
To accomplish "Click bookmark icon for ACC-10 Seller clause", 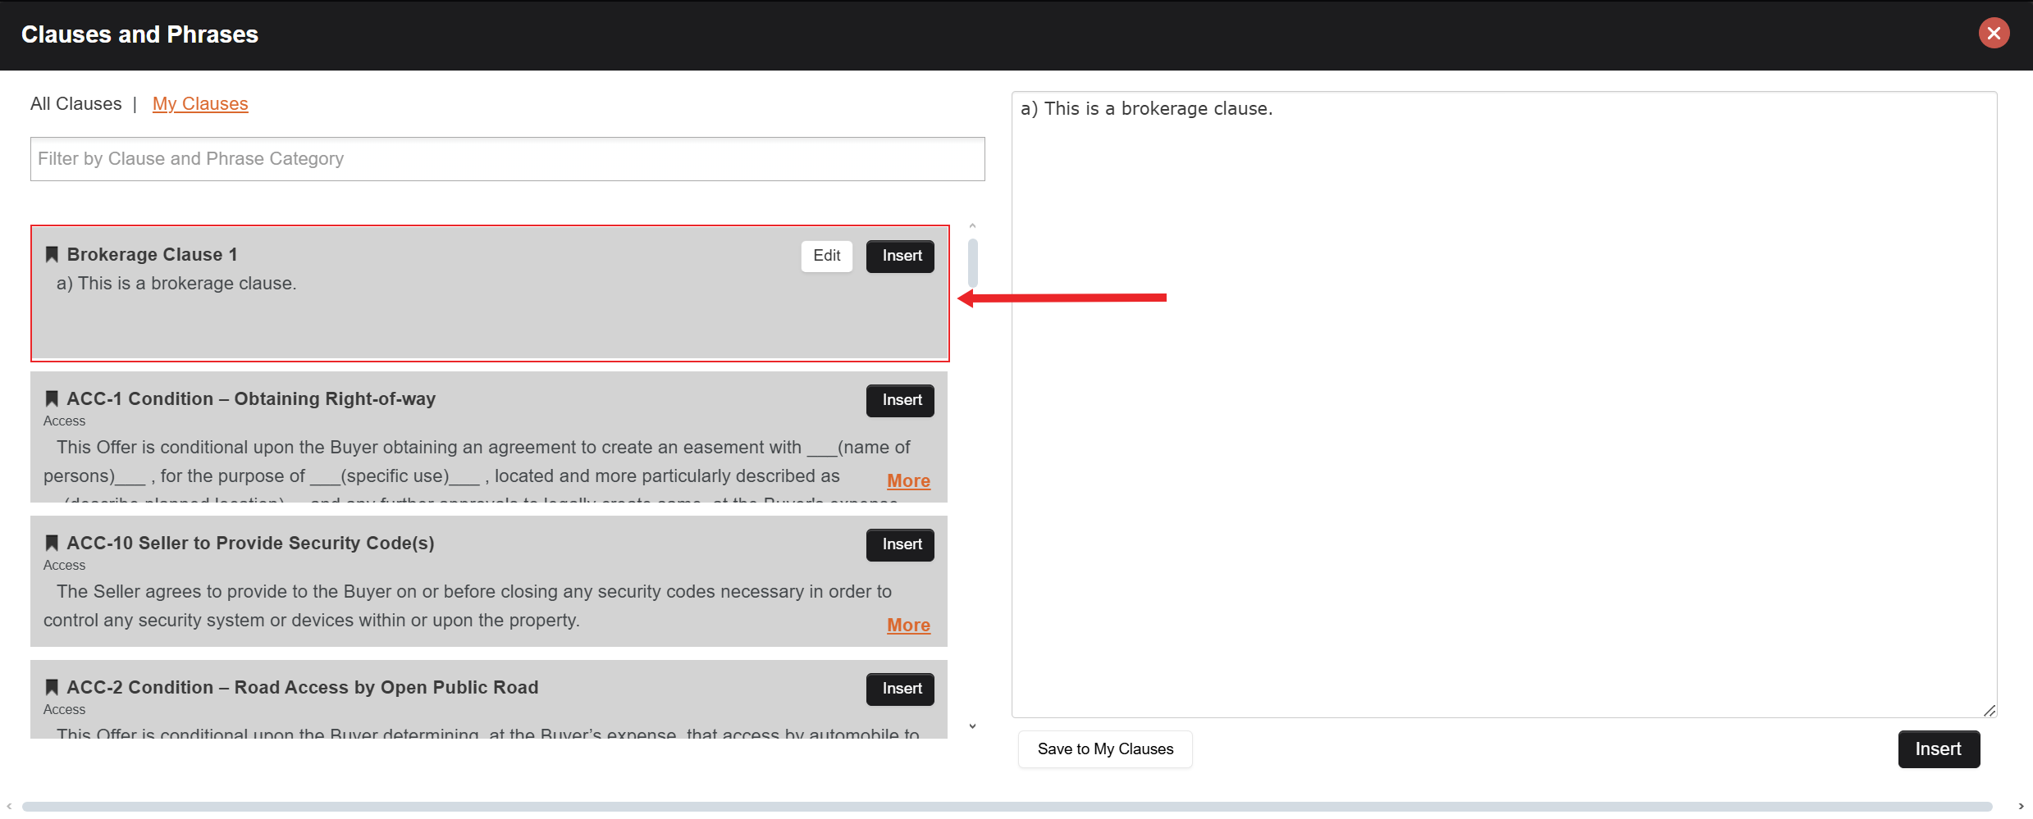I will pyautogui.click(x=52, y=544).
